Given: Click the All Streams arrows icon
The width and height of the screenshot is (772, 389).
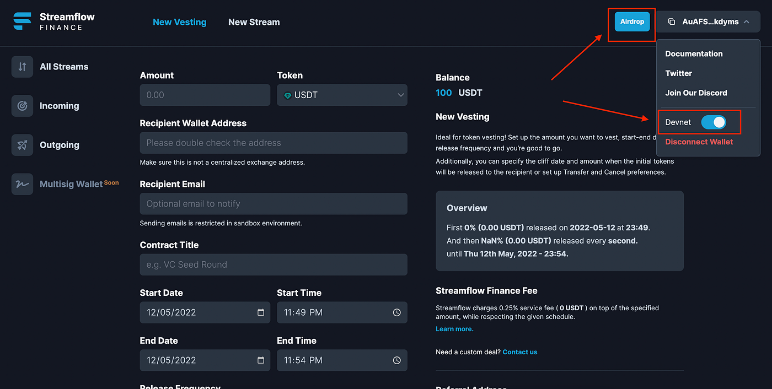Looking at the screenshot, I should pos(23,67).
